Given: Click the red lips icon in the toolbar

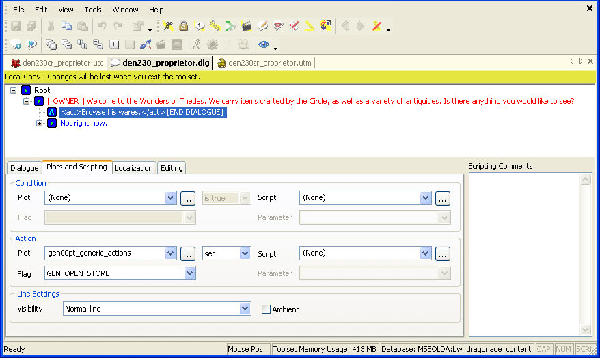Looking at the screenshot, I should [278, 27].
